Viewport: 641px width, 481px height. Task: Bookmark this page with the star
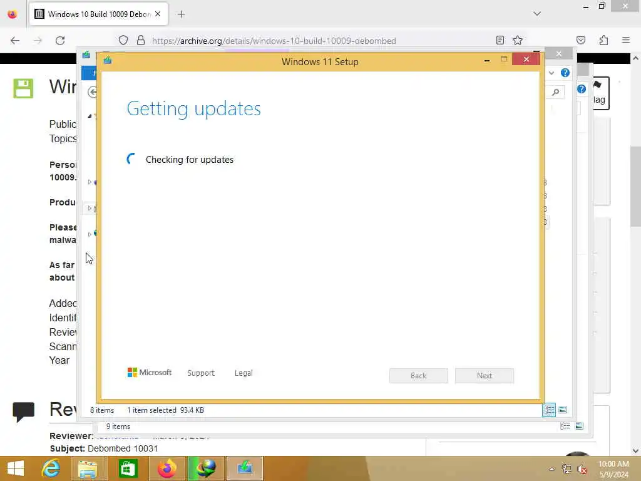pyautogui.click(x=518, y=40)
